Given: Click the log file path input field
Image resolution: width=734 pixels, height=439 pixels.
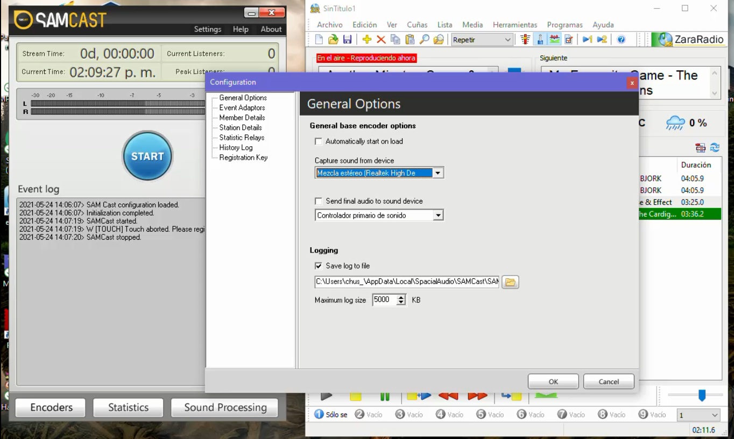Looking at the screenshot, I should (x=407, y=282).
